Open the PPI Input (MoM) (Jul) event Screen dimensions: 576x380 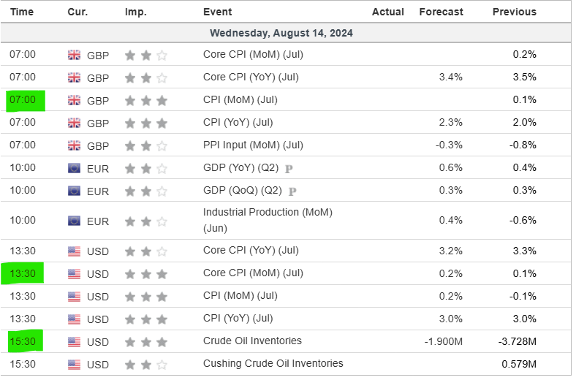253,145
